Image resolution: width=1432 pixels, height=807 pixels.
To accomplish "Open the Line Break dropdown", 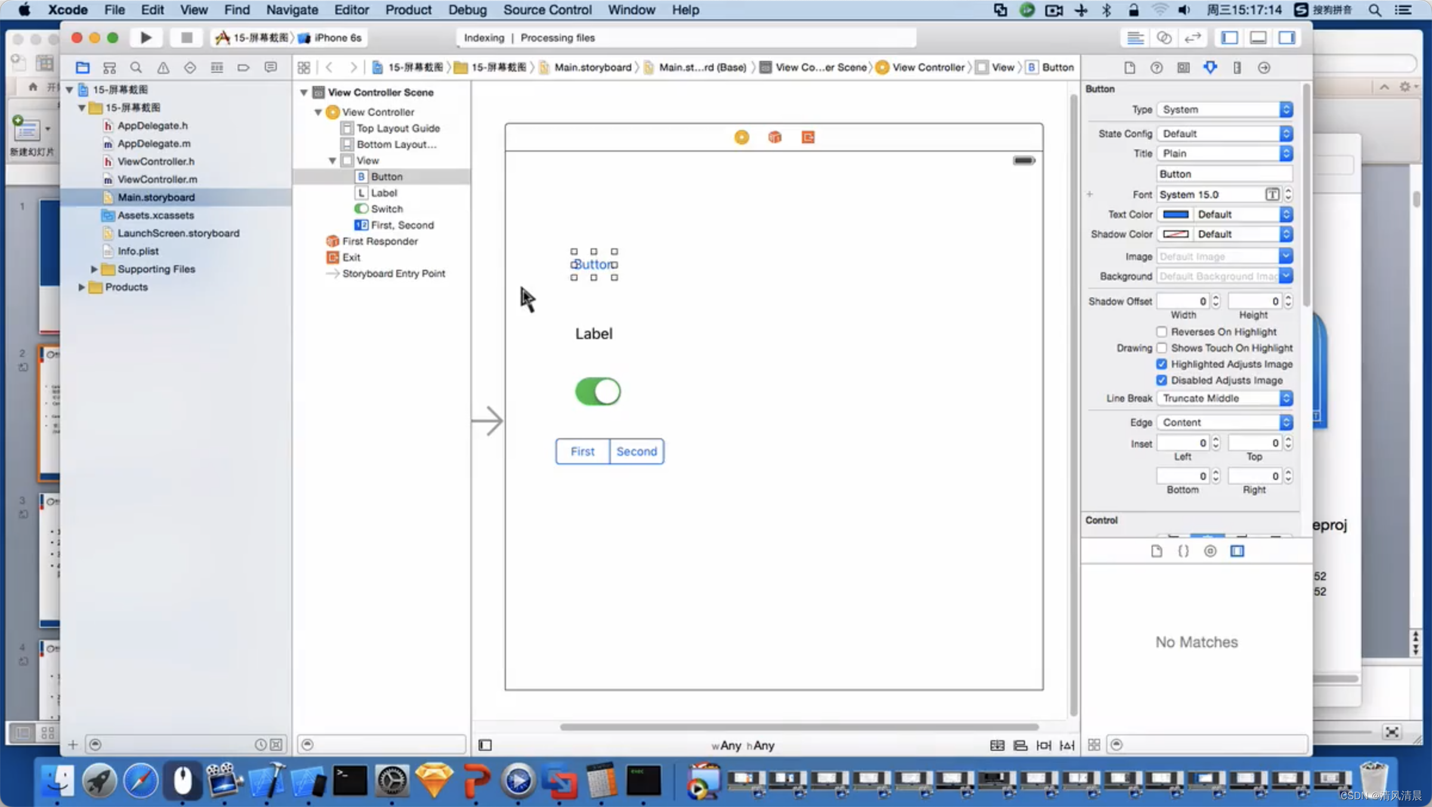I will click(x=1224, y=398).
